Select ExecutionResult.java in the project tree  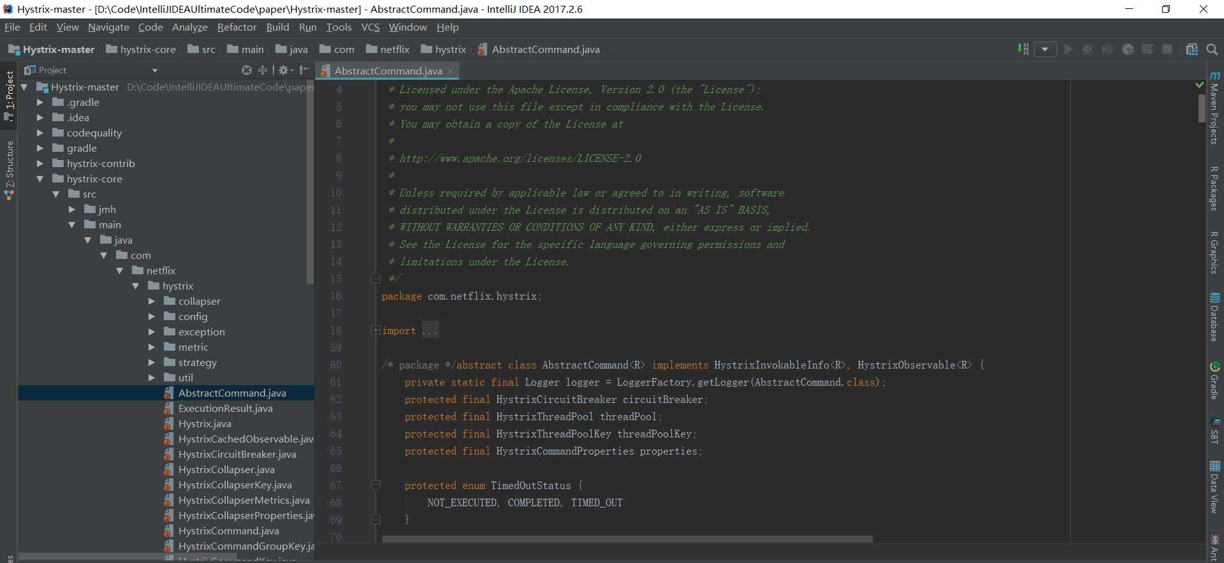[225, 408]
